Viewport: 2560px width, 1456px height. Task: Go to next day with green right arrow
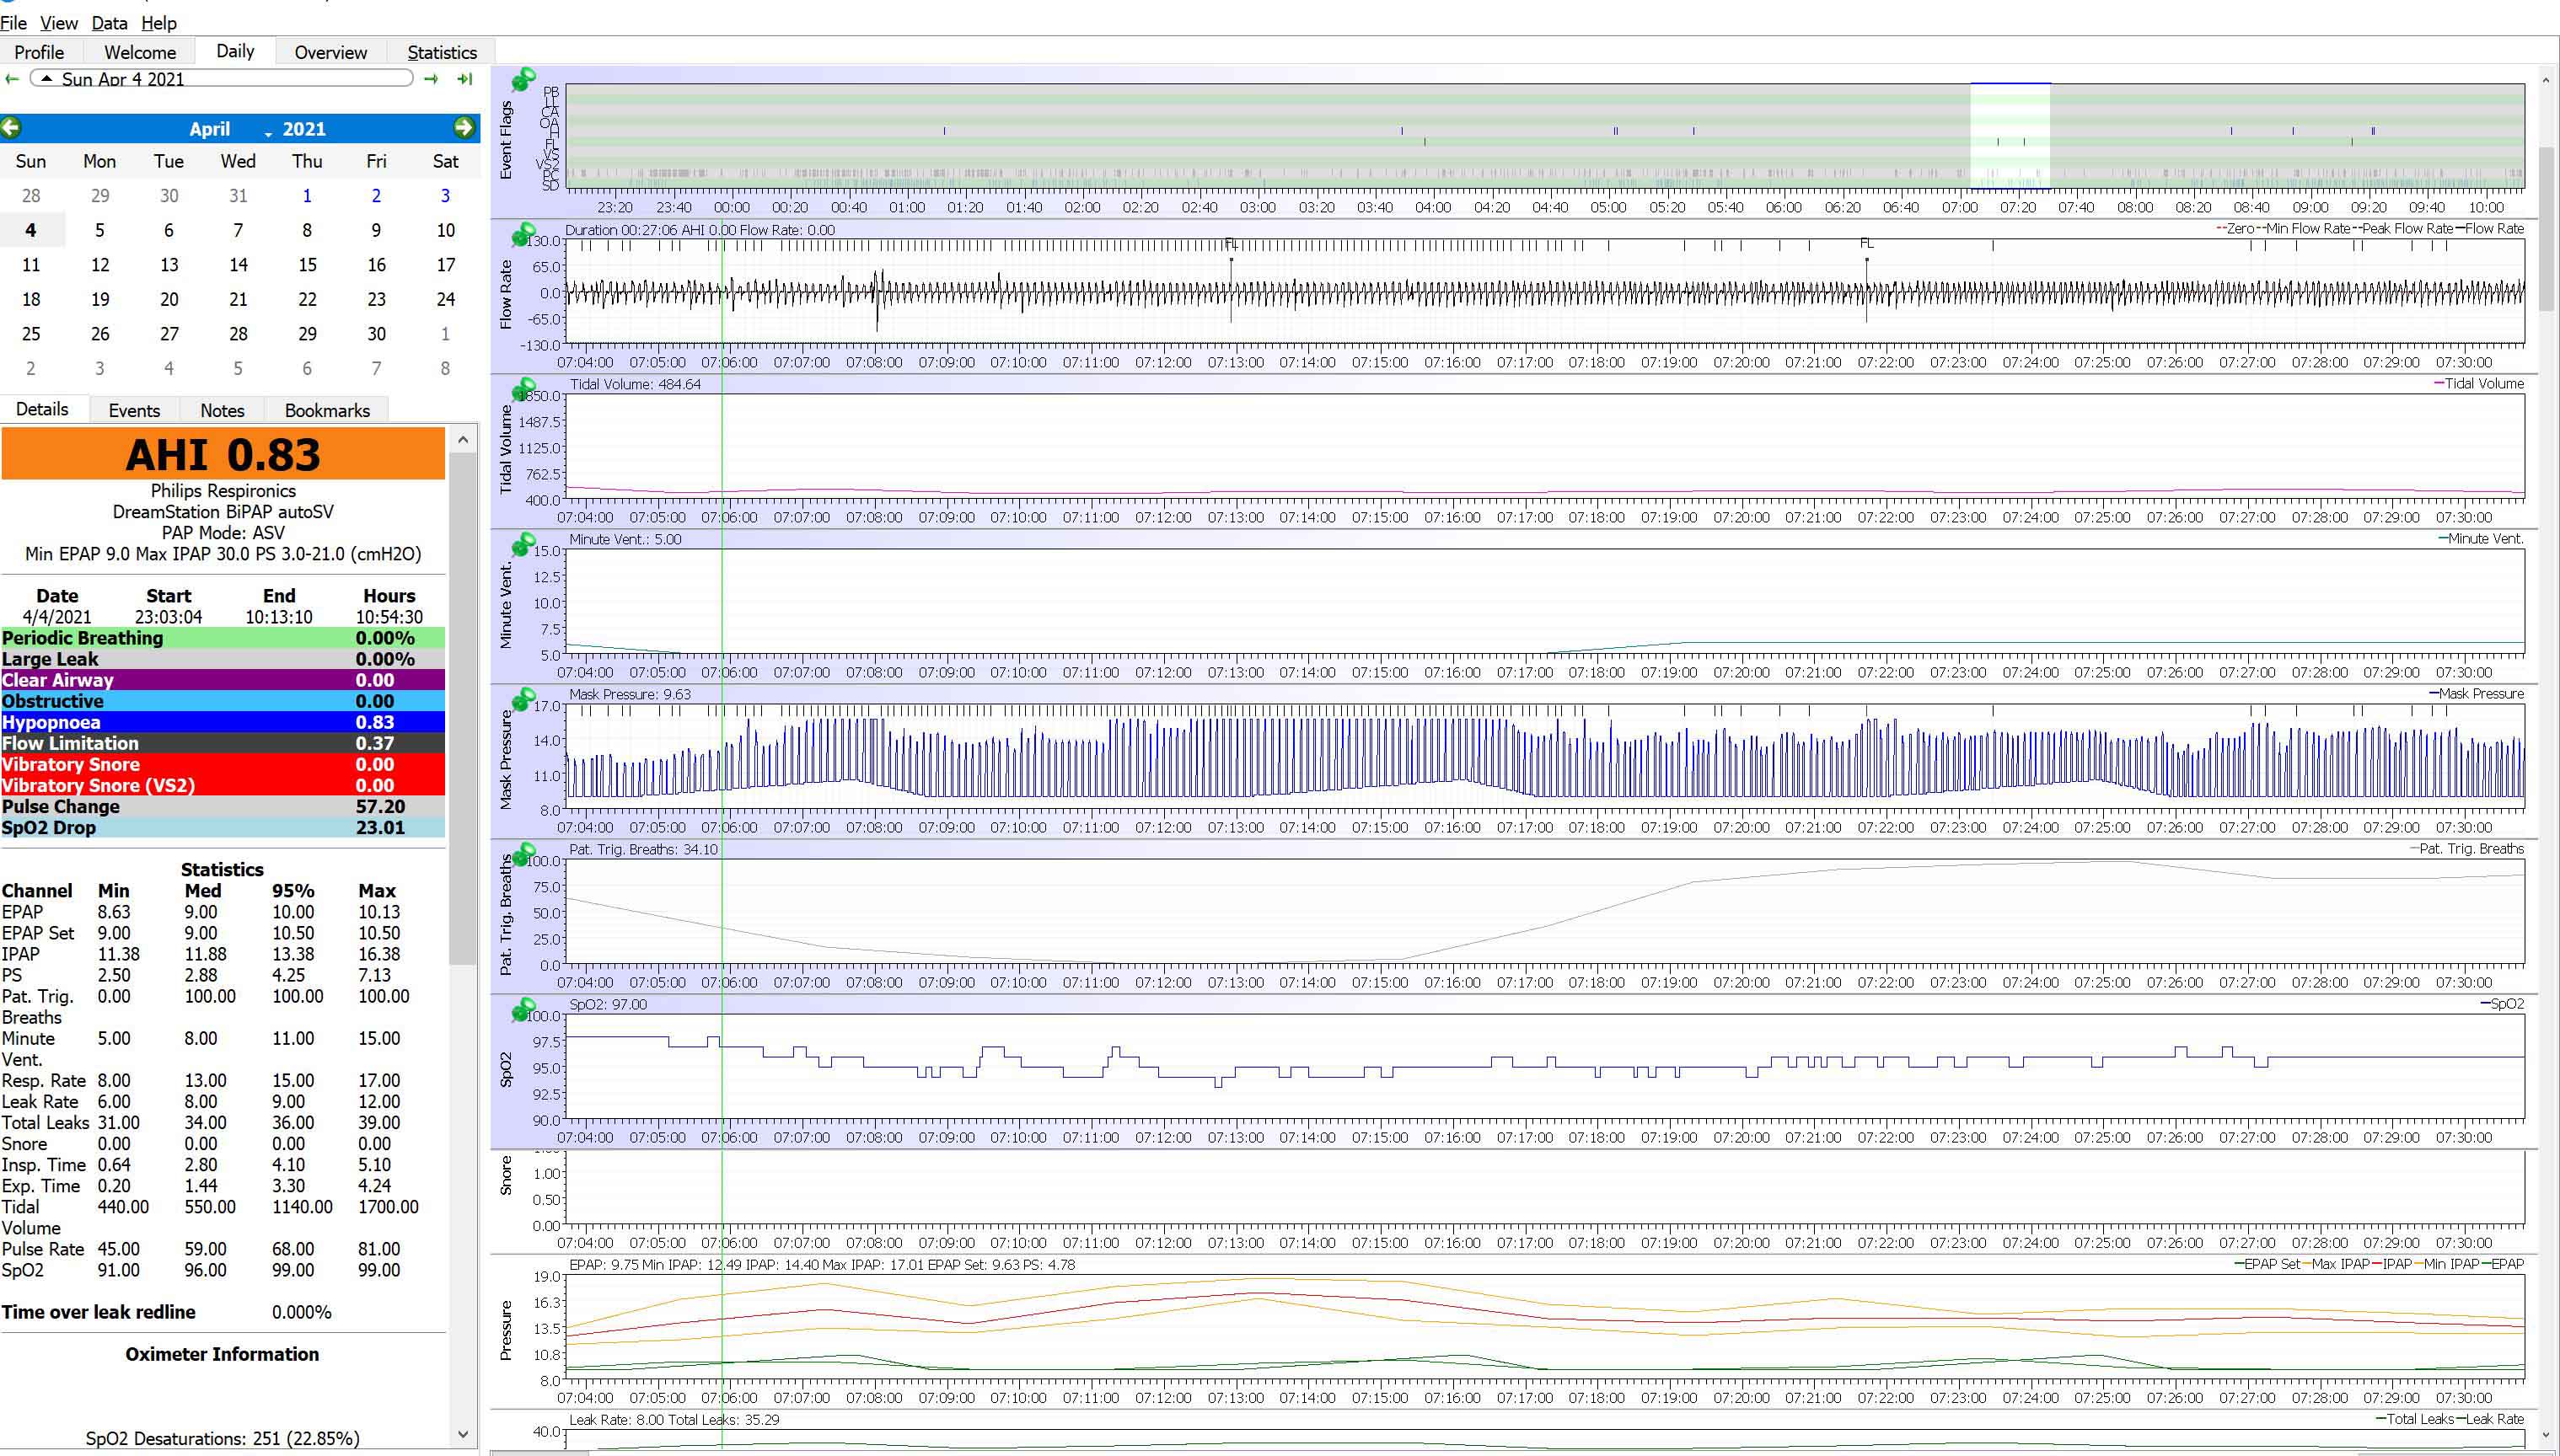(x=432, y=79)
